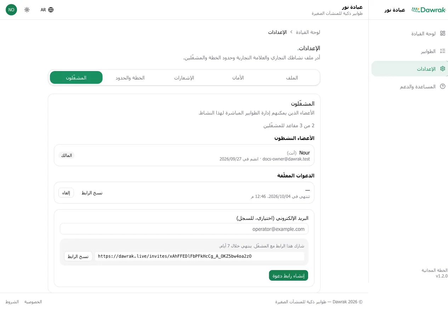The width and height of the screenshot is (448, 310).
Task: Open the الإشعارات tab
Action: 184,78
